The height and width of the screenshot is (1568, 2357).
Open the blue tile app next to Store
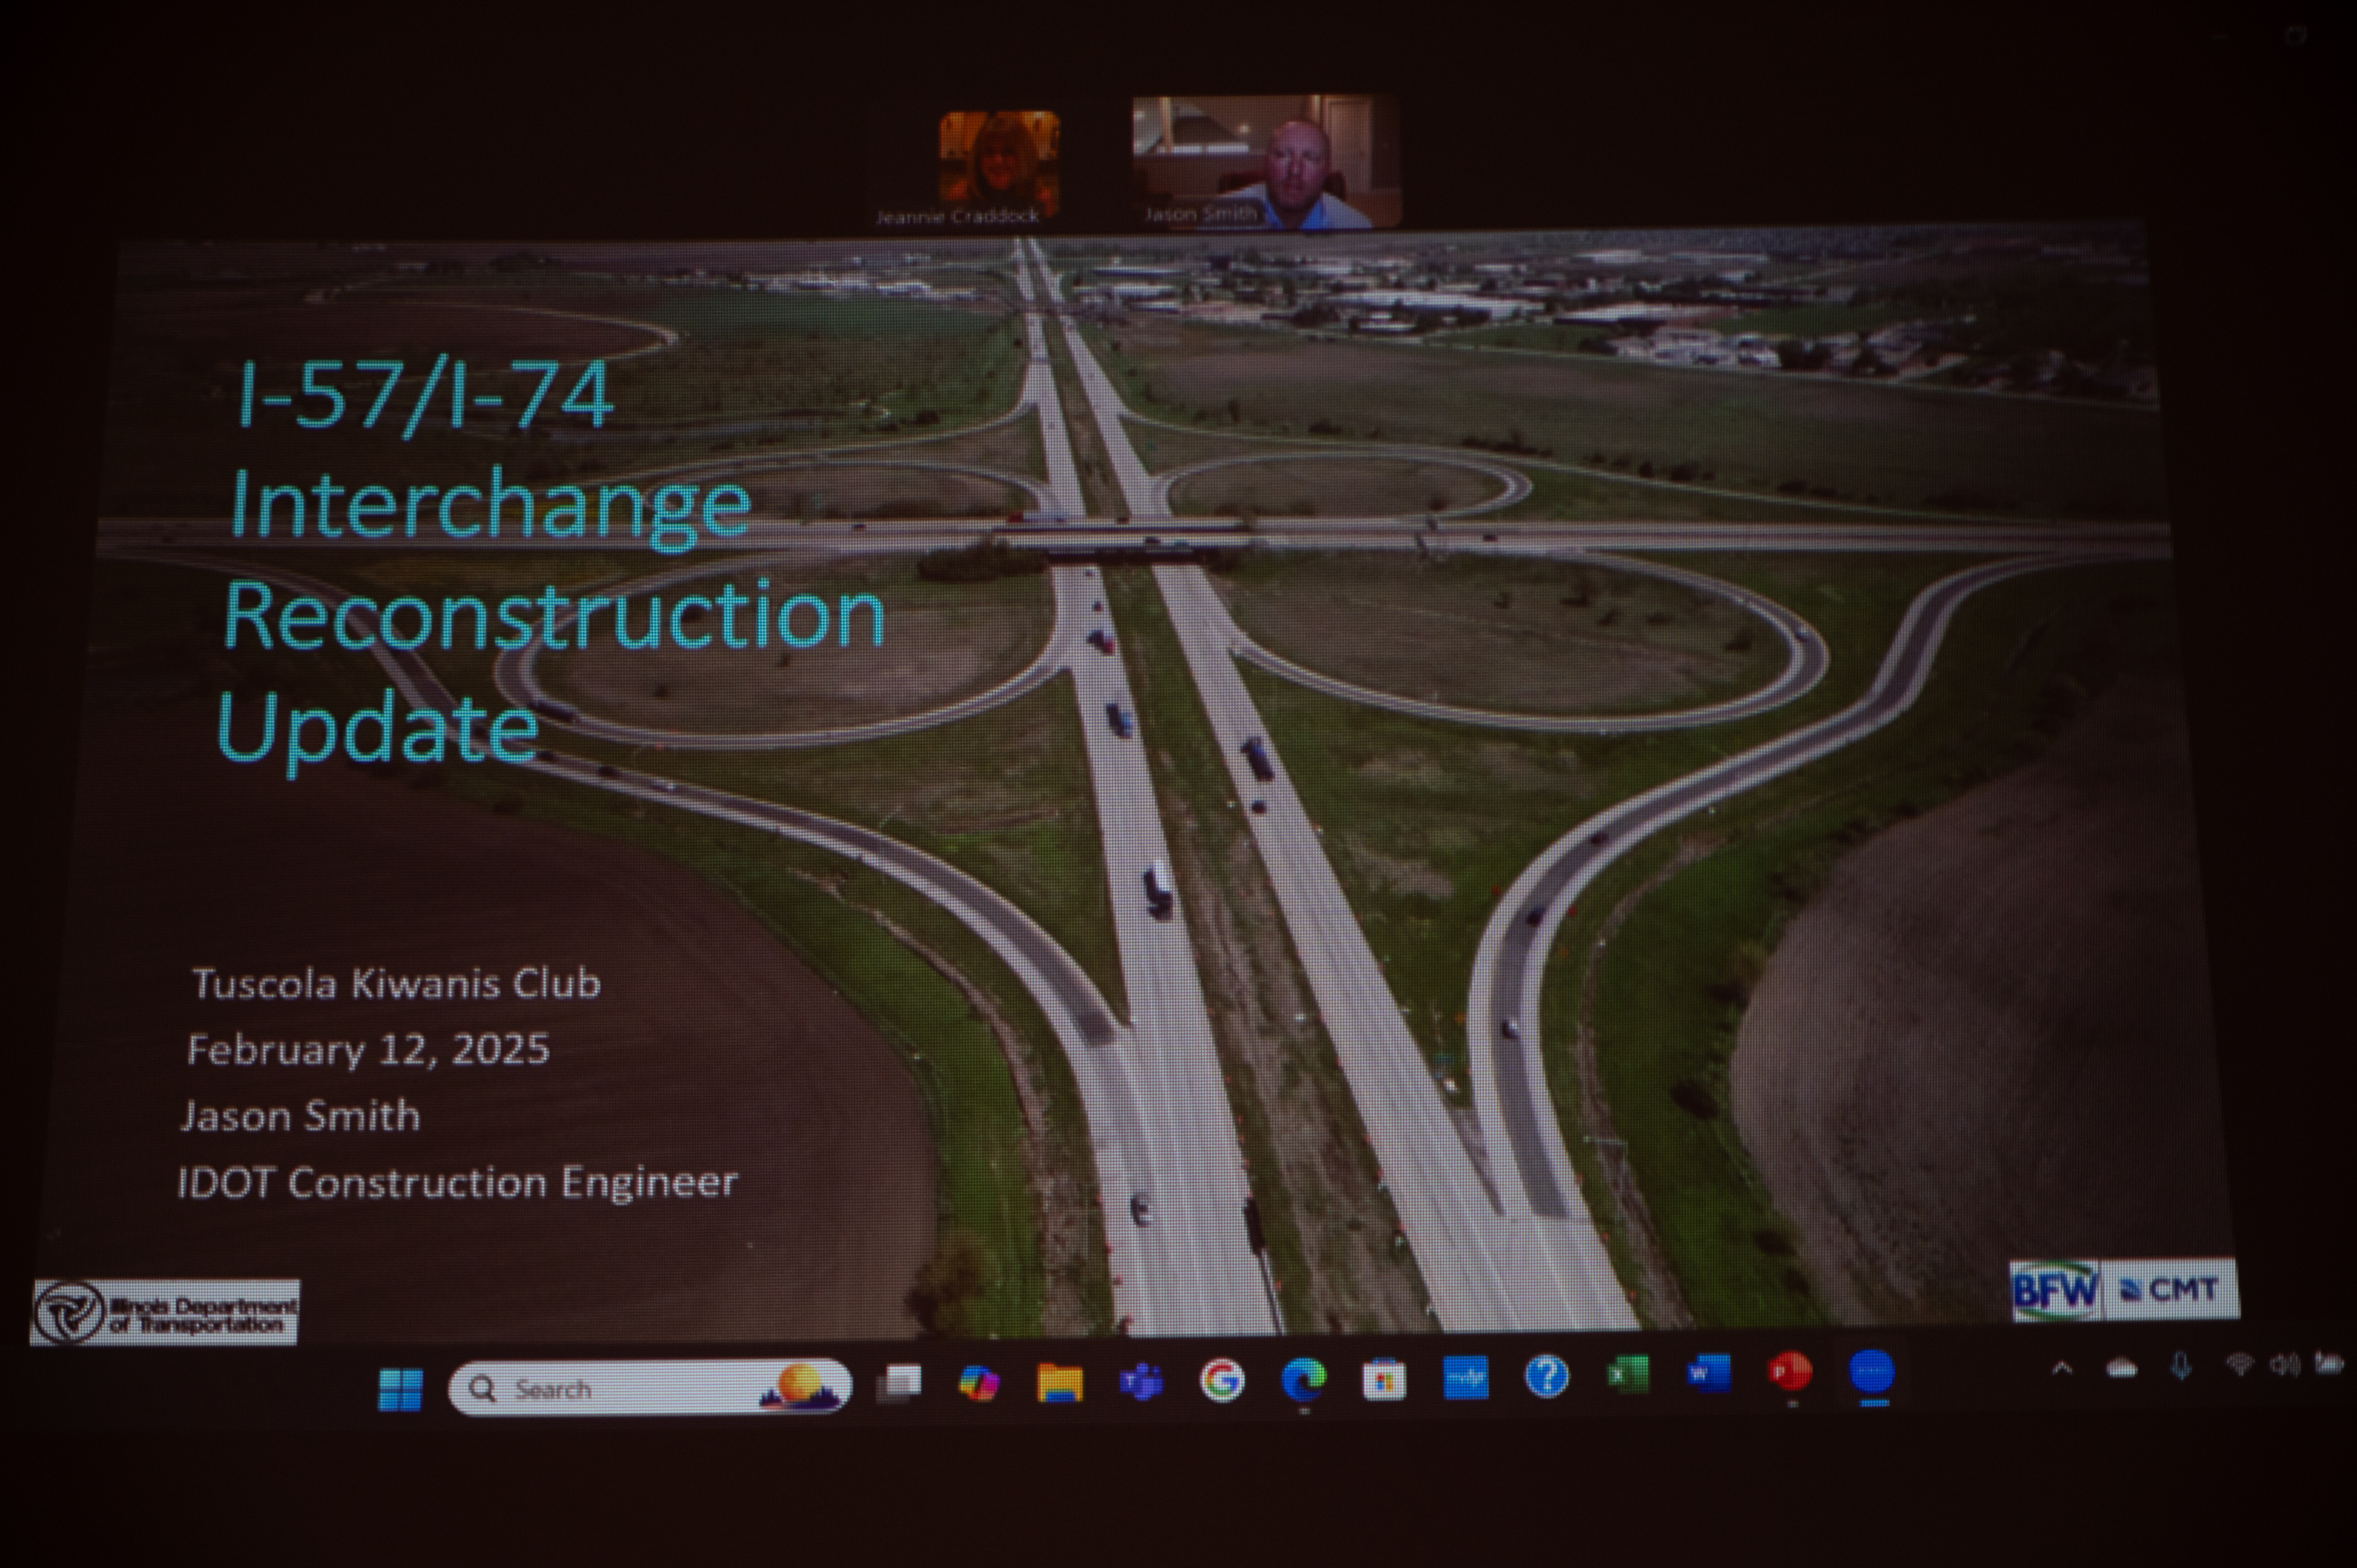tap(1465, 1378)
